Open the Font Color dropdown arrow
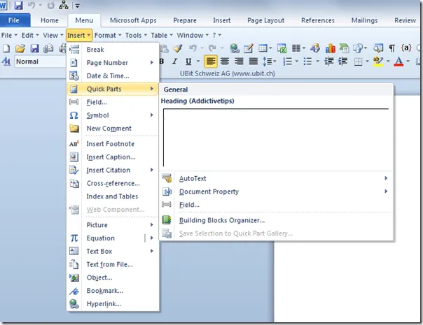This screenshot has width=423, height=325. tap(408, 62)
